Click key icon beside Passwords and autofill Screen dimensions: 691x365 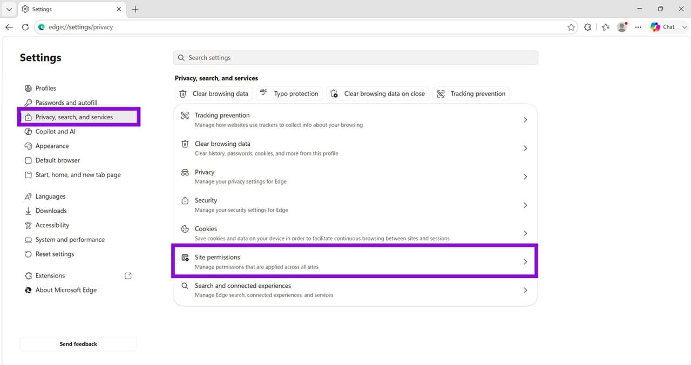29,103
